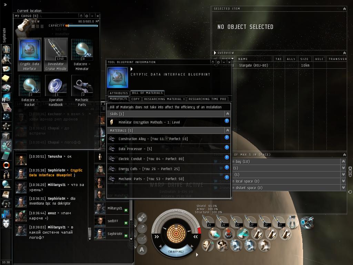Show info for Data Processor material
The width and height of the screenshot is (353, 265).
coord(227,147)
